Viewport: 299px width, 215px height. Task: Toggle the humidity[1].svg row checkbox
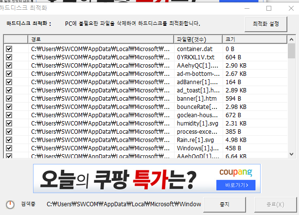pyautogui.click(x=9, y=124)
